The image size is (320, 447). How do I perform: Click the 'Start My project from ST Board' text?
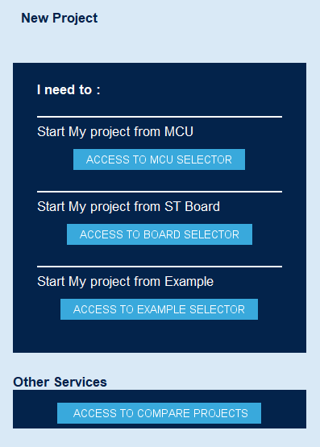coord(129,207)
